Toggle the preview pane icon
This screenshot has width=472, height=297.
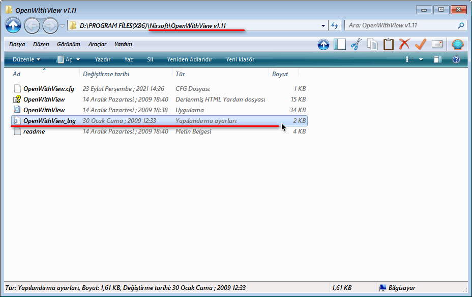click(438, 59)
